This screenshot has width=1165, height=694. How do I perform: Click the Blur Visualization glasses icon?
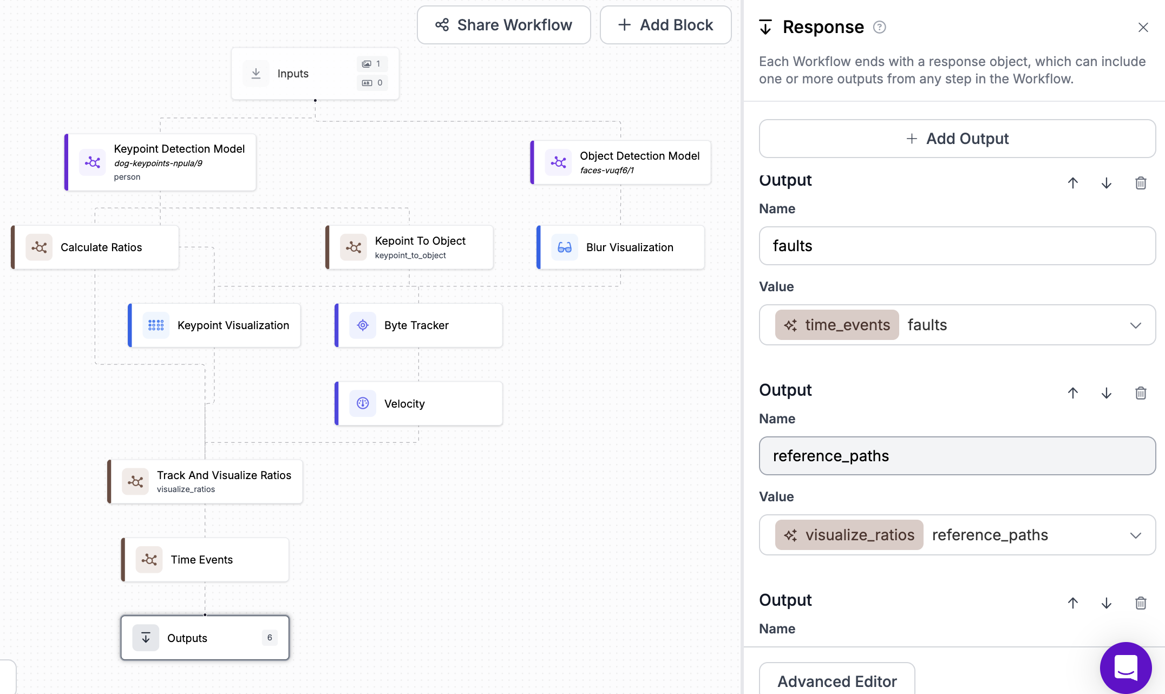coord(565,247)
